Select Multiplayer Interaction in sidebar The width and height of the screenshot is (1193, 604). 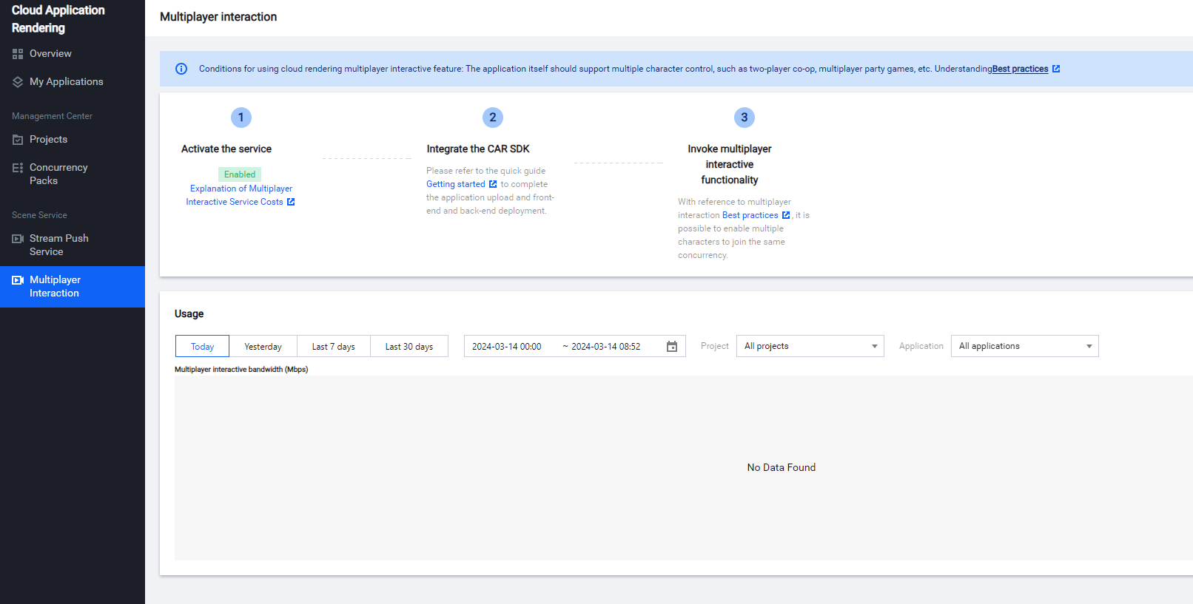[73, 287]
